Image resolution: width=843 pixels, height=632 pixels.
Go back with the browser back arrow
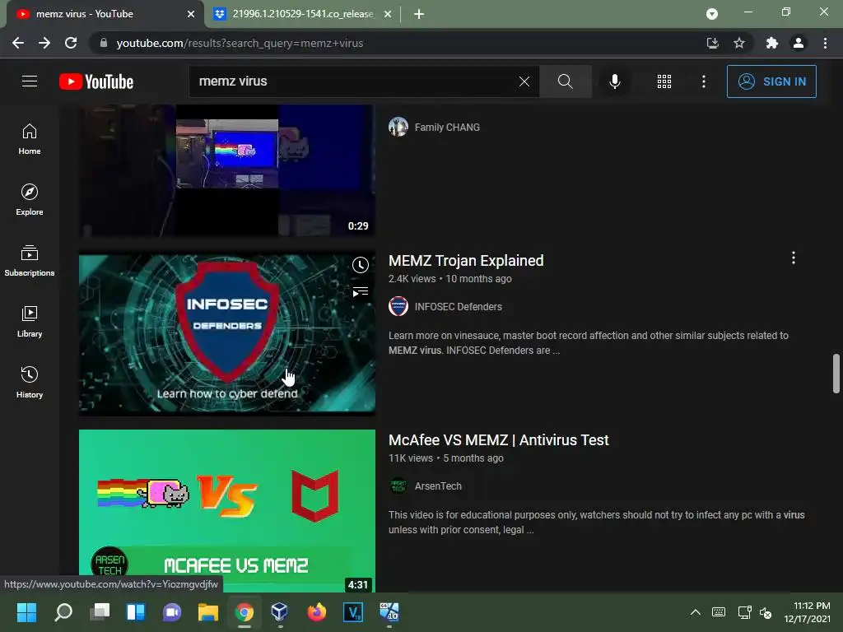(18, 43)
